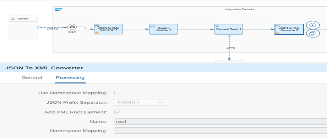Screen dimensions: 327x138
Task: Click the Sender participant icon
Action: 13,19
